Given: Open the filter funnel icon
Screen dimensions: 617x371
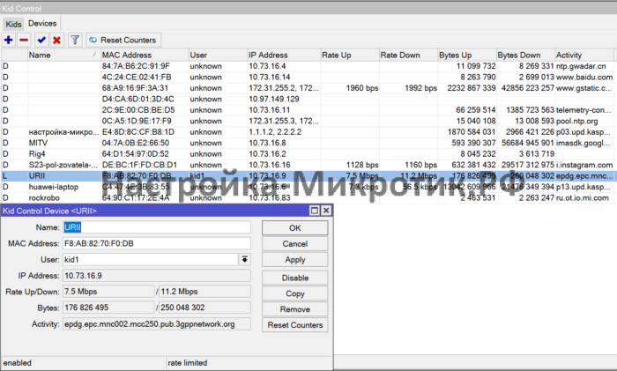Looking at the screenshot, I should point(75,40).
